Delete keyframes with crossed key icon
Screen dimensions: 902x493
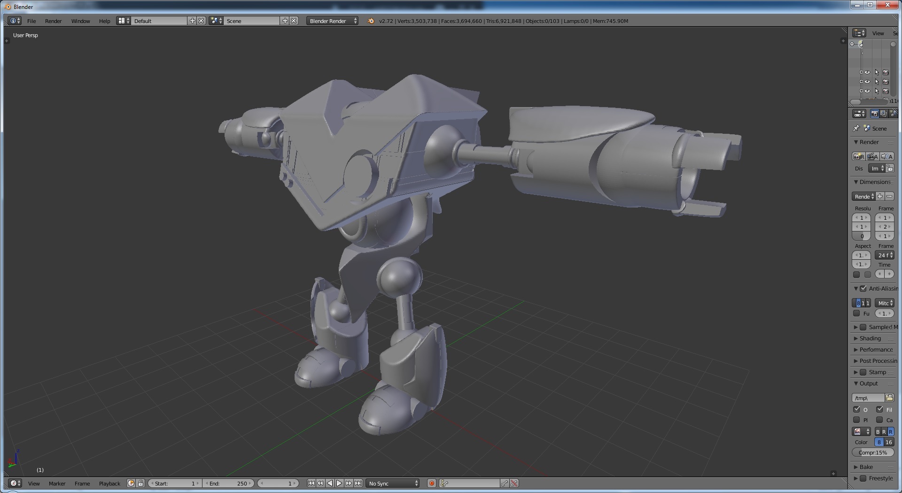pos(514,483)
